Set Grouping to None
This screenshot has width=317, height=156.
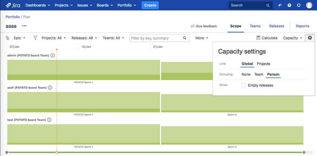coord(246,74)
